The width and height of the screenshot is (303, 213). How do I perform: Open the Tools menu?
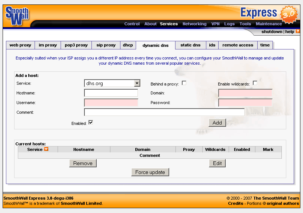coord(245,24)
